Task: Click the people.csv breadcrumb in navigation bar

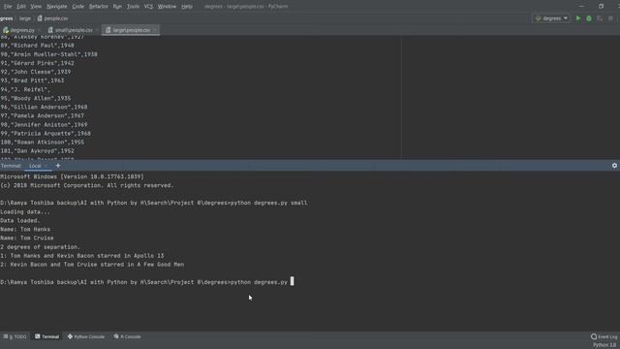Action: 52,18
